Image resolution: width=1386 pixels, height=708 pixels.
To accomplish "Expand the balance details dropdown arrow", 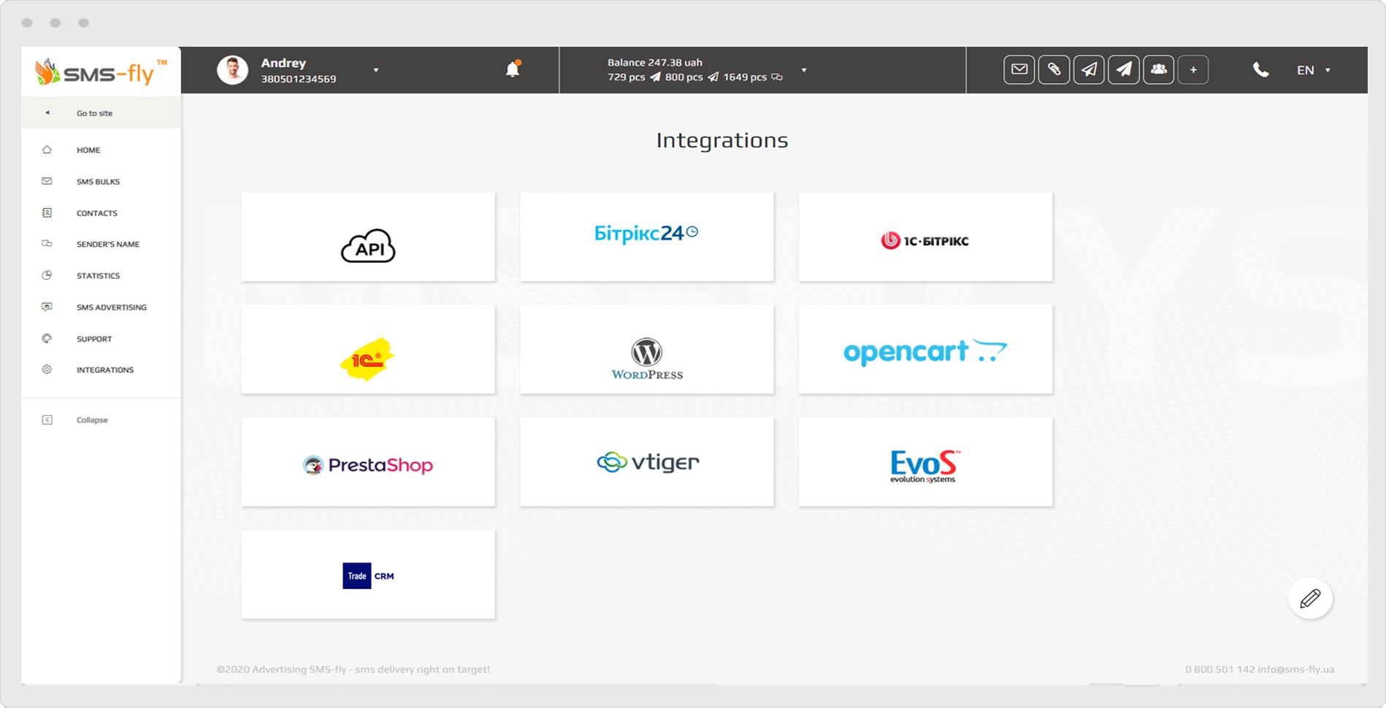I will click(804, 71).
